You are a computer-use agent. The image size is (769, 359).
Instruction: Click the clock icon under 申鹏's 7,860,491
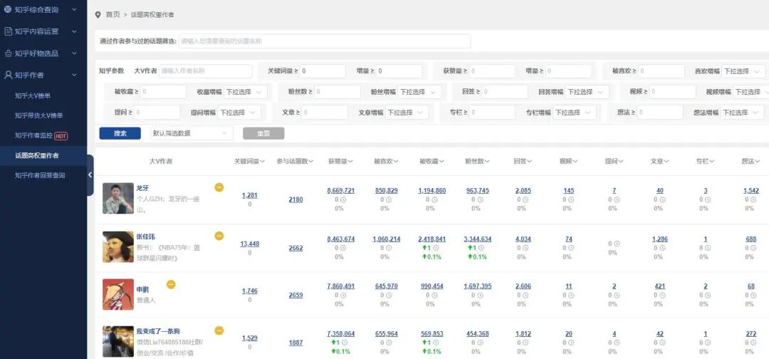pos(343,295)
